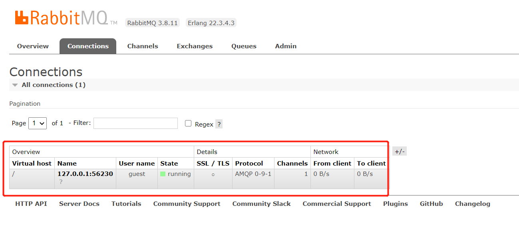Open the Plugins footer link
This screenshot has height=231, width=519.
(396, 204)
